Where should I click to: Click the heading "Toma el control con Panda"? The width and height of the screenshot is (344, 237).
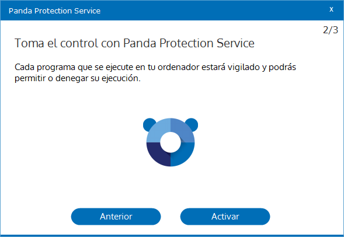pos(85,43)
